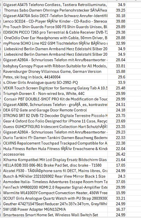
Task: Click the EDISION PICCO T265 pro cell
Action: 55,33
